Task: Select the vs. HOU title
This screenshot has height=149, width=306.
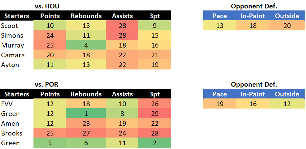Action: [47, 6]
